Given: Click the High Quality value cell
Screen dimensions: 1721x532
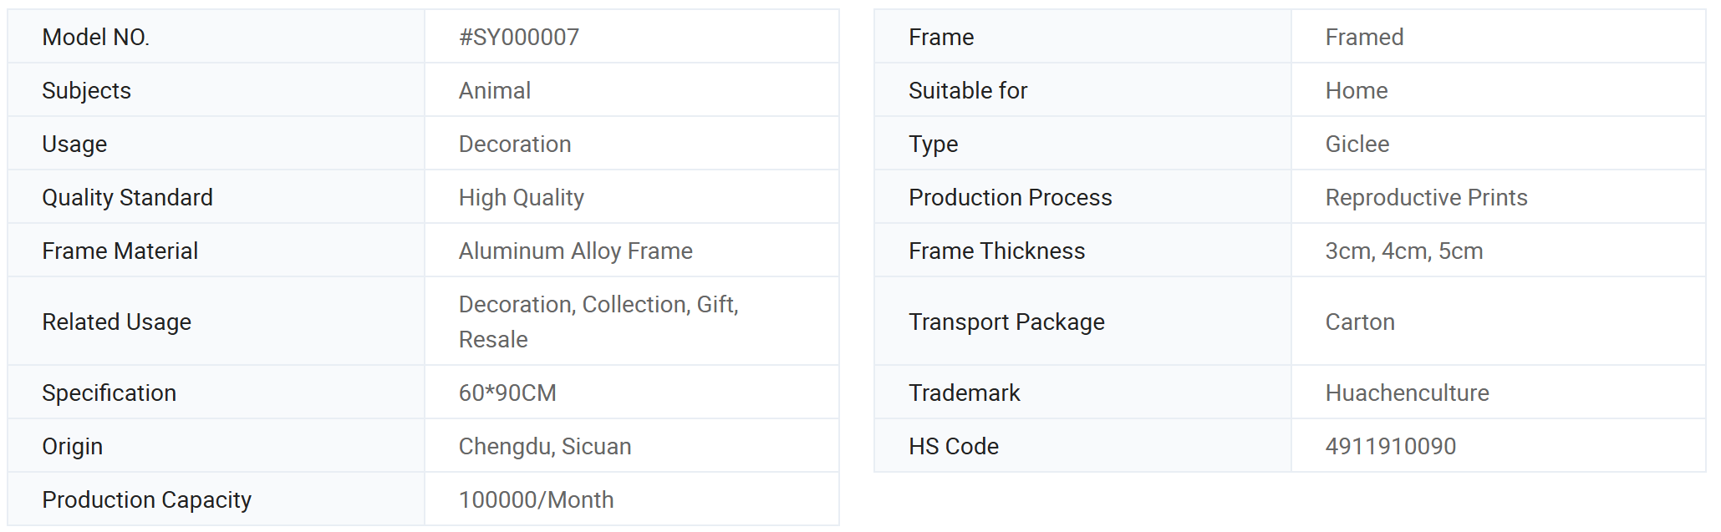Looking at the screenshot, I should pyautogui.click(x=632, y=197).
